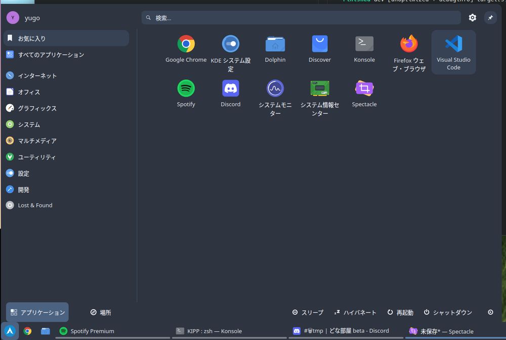Open Dolphin pinned taskbar icon
Image resolution: width=506 pixels, height=340 pixels.
pos(45,331)
